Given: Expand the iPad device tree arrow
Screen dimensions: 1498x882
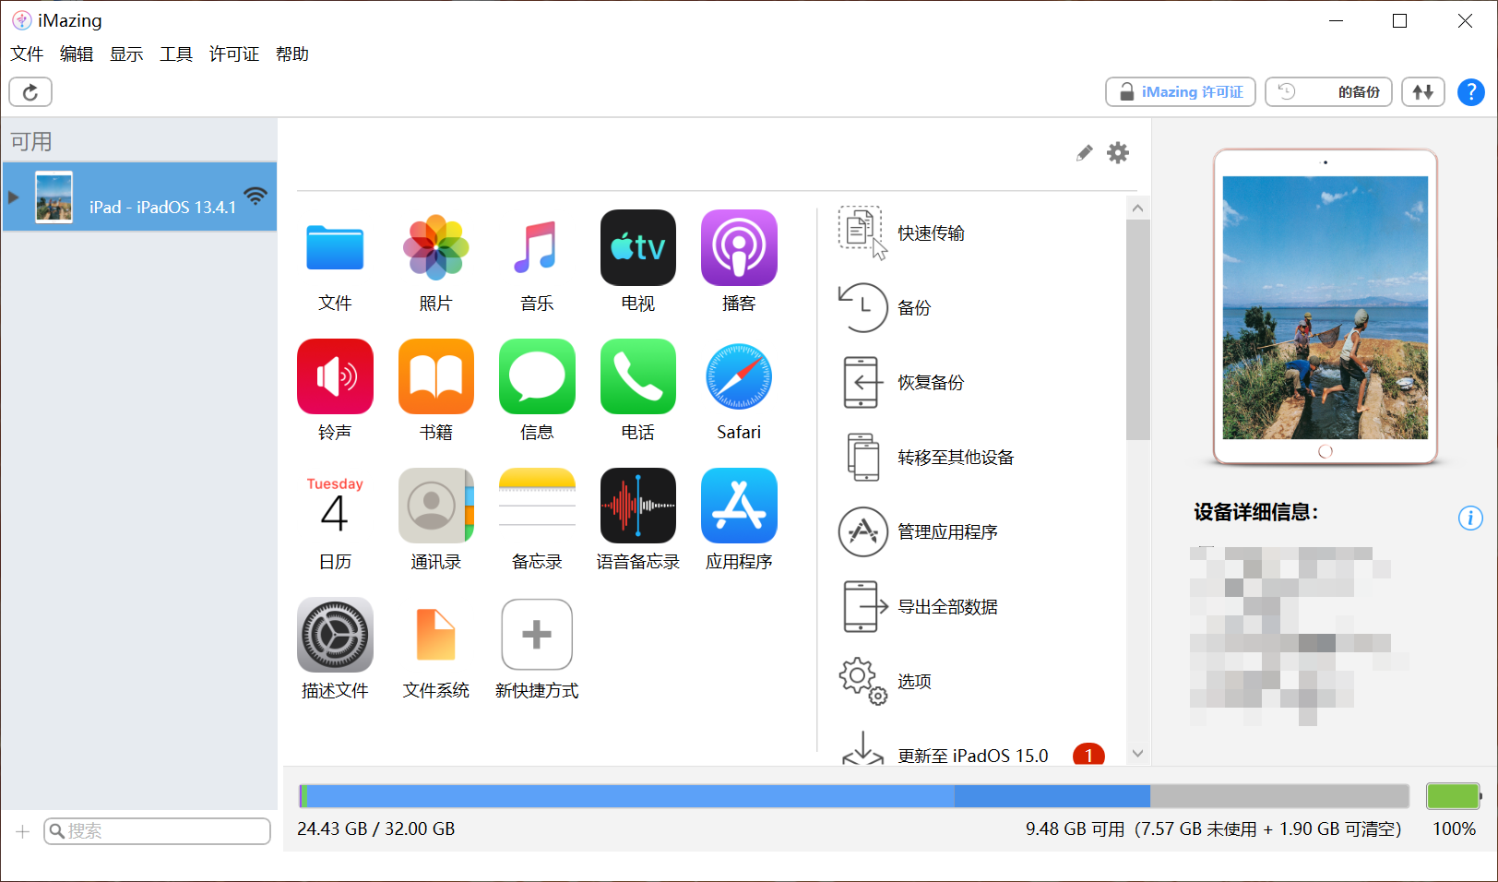Looking at the screenshot, I should pyautogui.click(x=14, y=197).
